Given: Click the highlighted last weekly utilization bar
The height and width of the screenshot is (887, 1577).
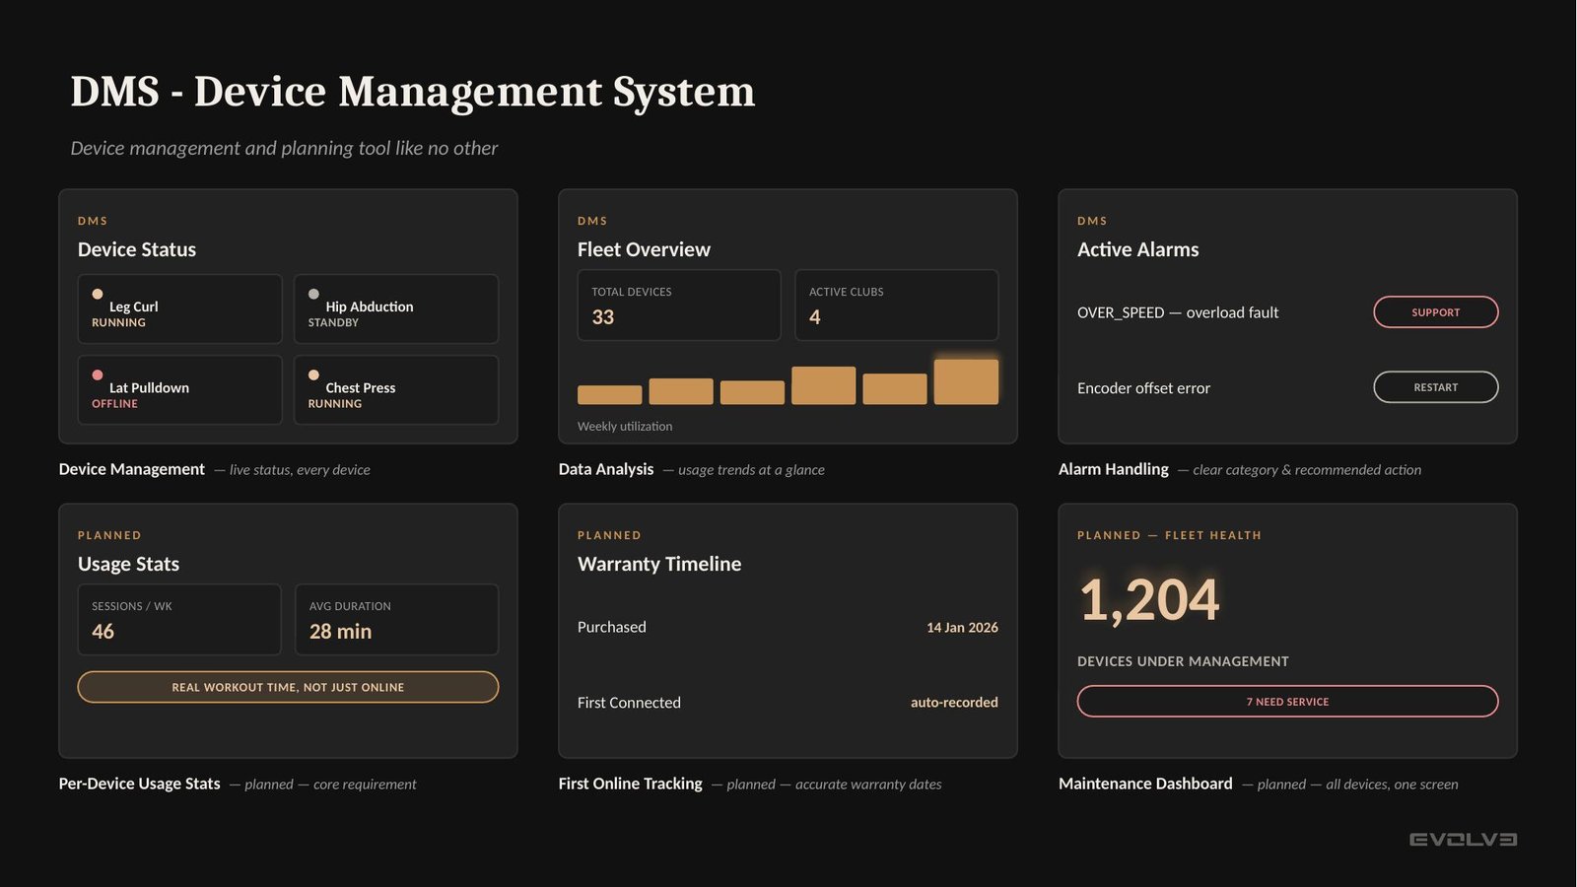Looking at the screenshot, I should point(966,381).
